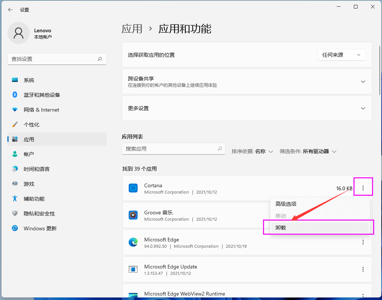Click the back arrow in Settings header

point(10,10)
